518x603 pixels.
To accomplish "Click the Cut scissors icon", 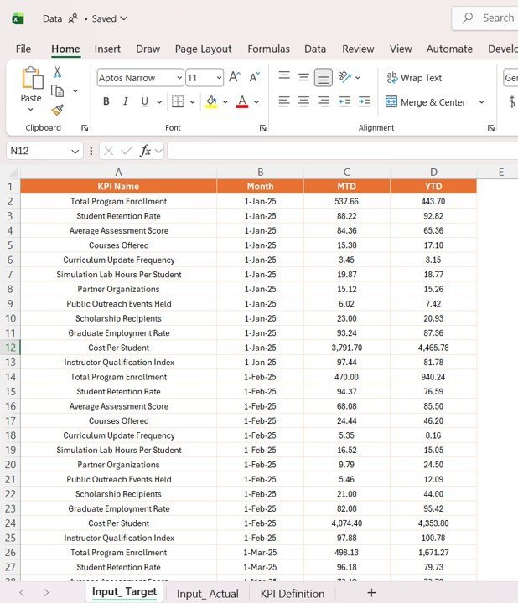I will click(57, 72).
